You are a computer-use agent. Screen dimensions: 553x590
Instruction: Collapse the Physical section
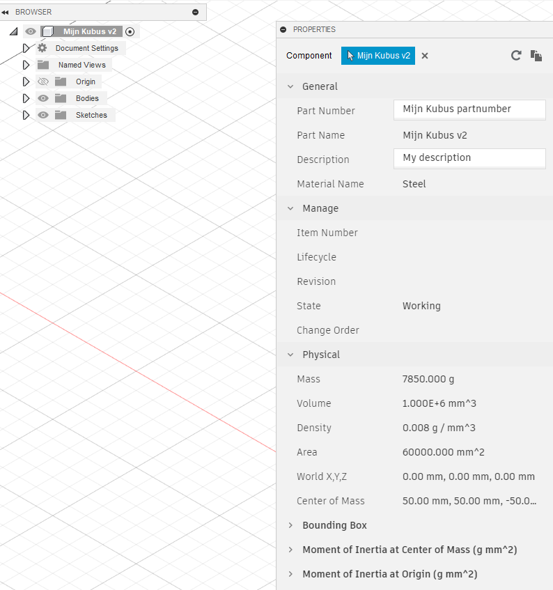290,355
